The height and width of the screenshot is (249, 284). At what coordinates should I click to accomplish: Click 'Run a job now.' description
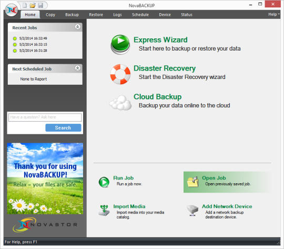[129, 184]
